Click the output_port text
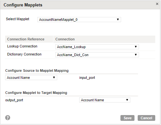Screen dimensions: 161x125 point(14,100)
